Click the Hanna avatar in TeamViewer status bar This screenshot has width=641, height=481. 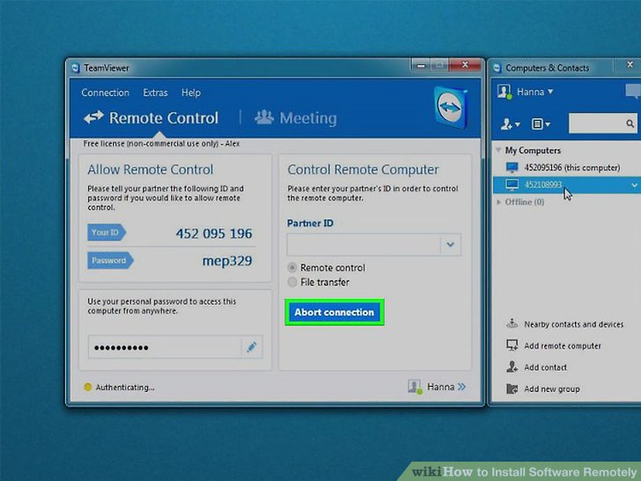click(415, 387)
